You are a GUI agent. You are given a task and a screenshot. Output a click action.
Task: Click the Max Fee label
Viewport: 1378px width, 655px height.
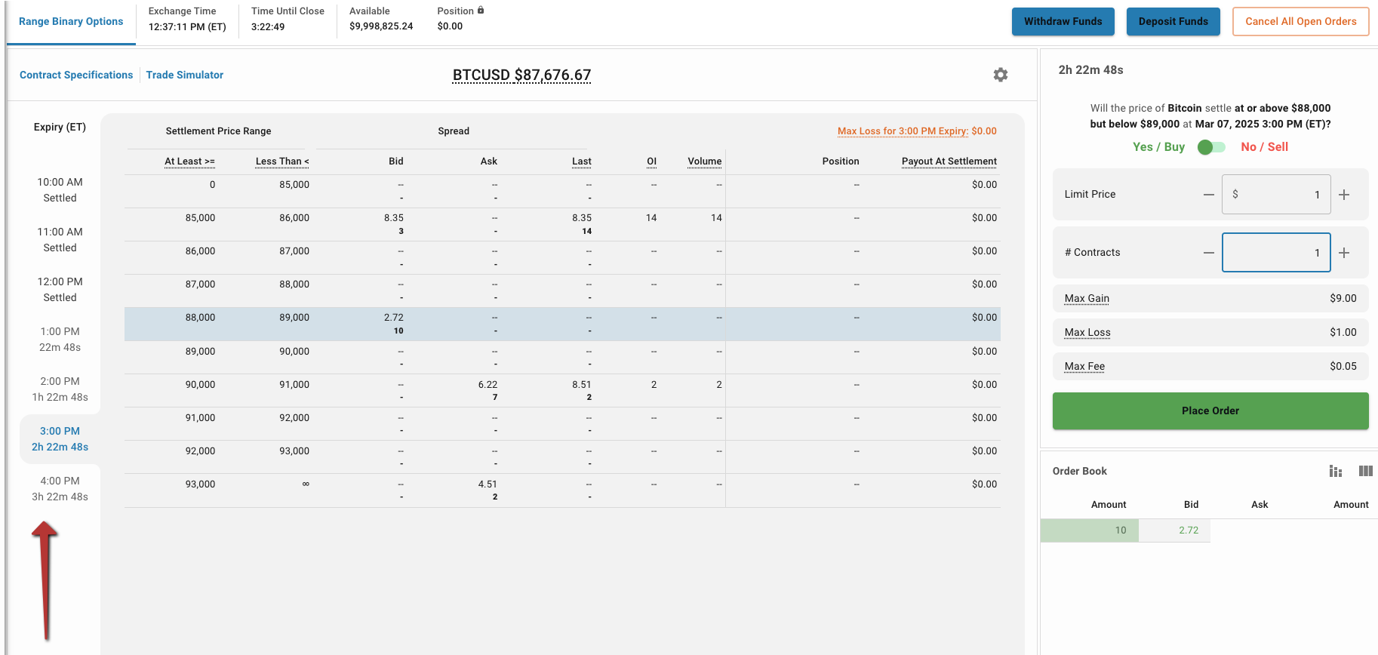coord(1084,367)
